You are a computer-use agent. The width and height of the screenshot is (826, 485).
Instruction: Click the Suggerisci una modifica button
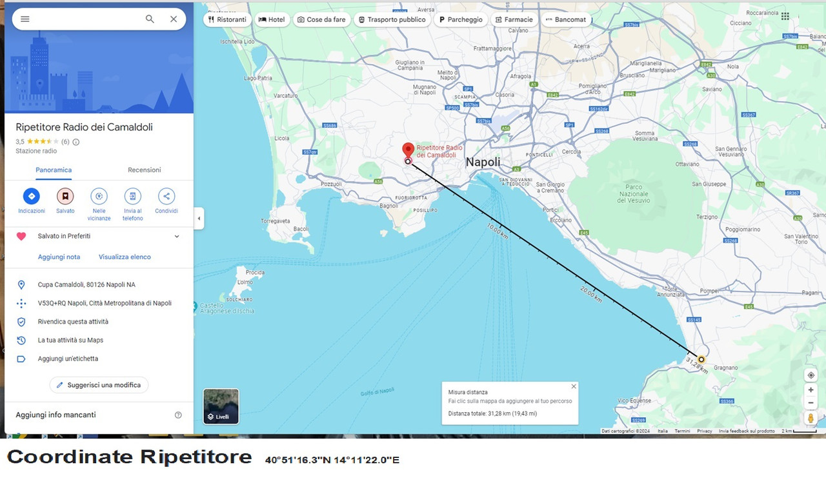(x=99, y=385)
